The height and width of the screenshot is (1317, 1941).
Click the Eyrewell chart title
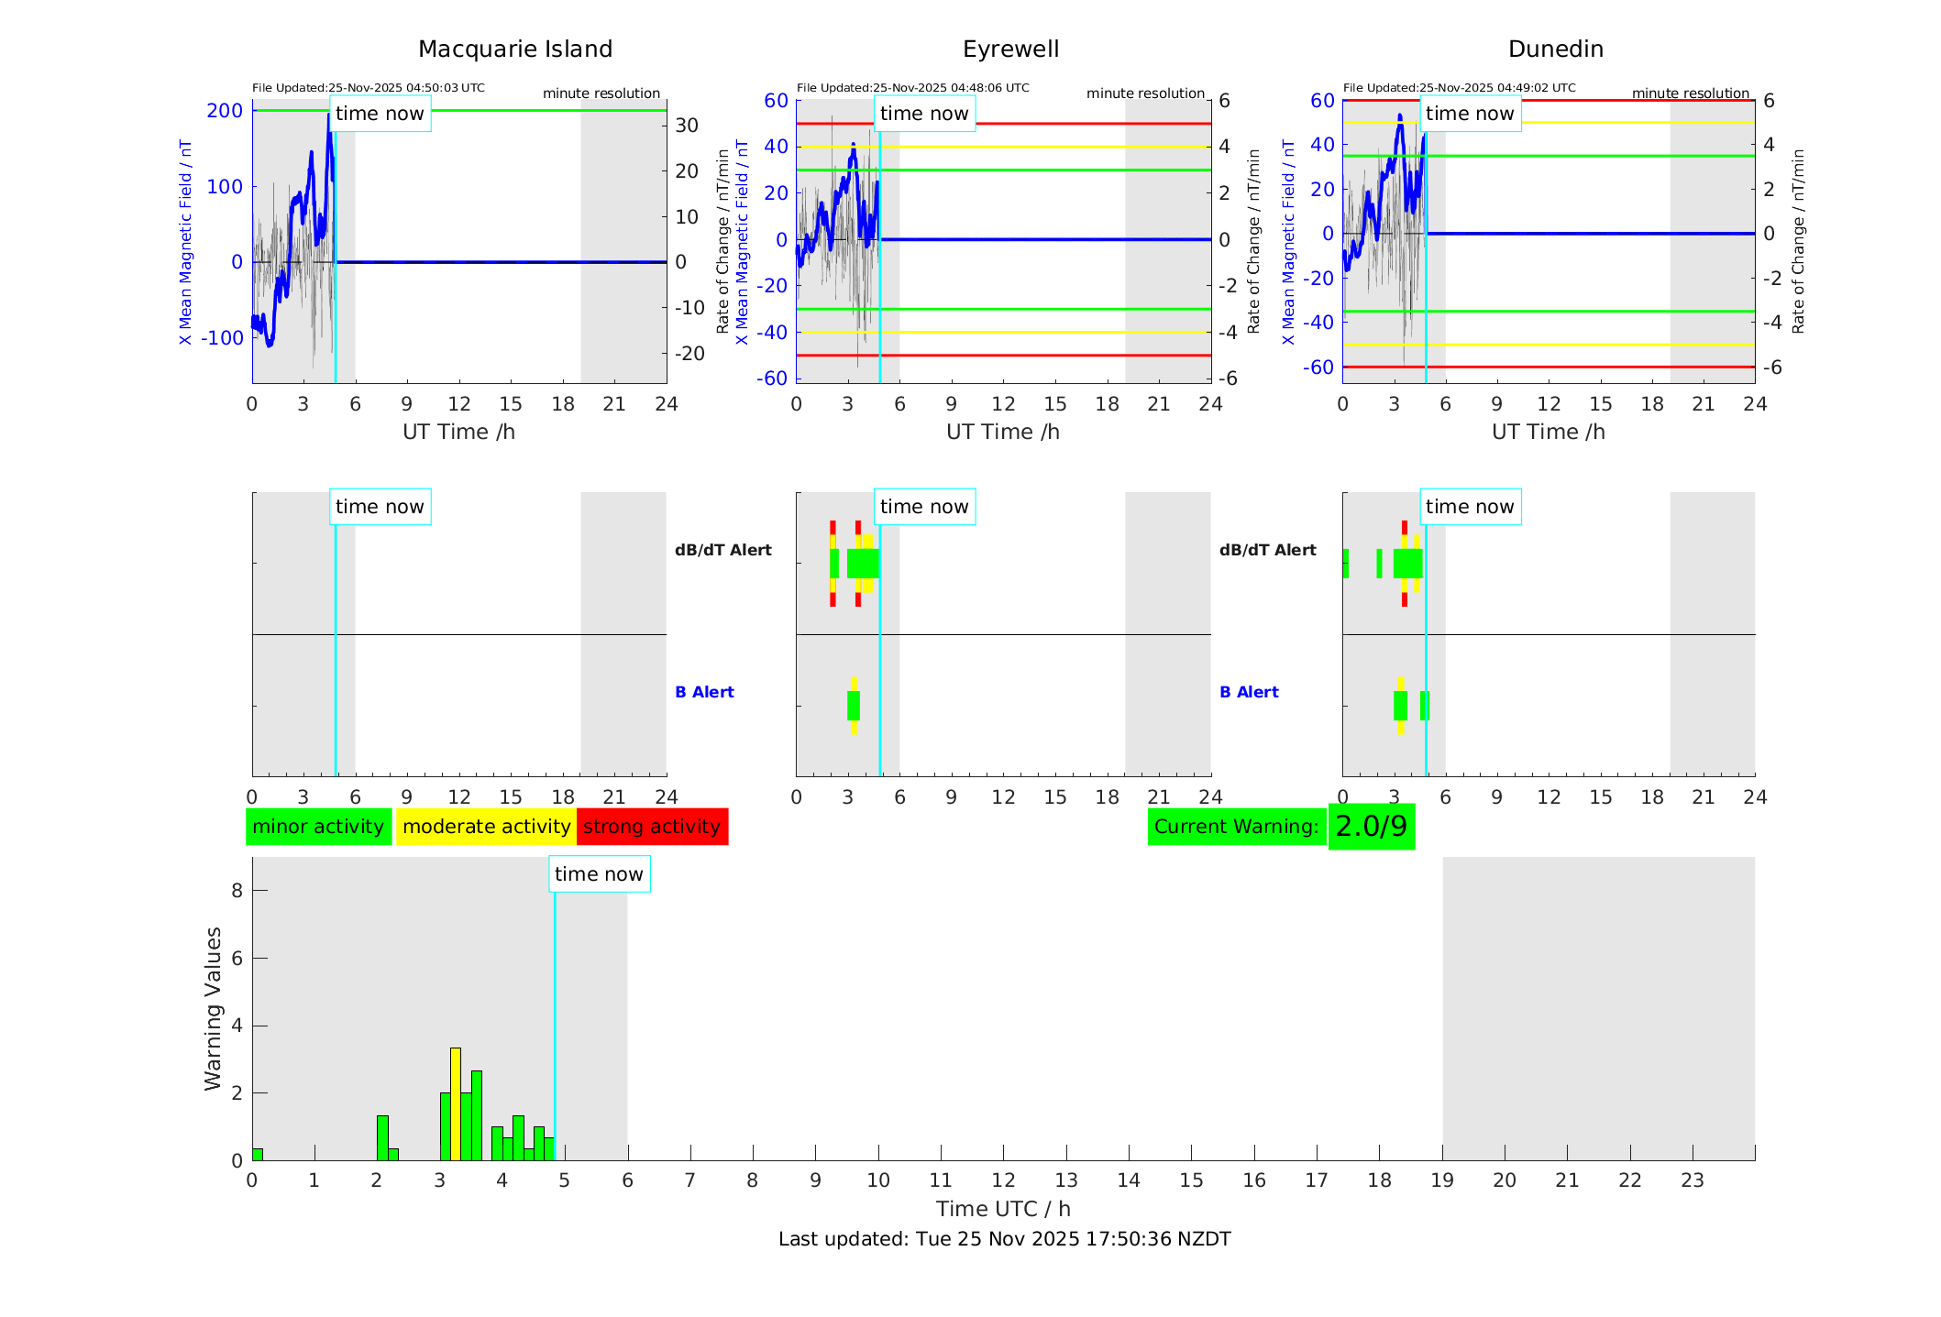pyautogui.click(x=1010, y=49)
